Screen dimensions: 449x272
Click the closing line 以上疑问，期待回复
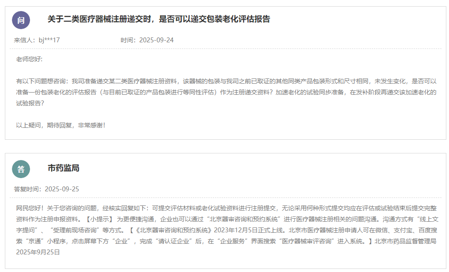tap(60, 125)
